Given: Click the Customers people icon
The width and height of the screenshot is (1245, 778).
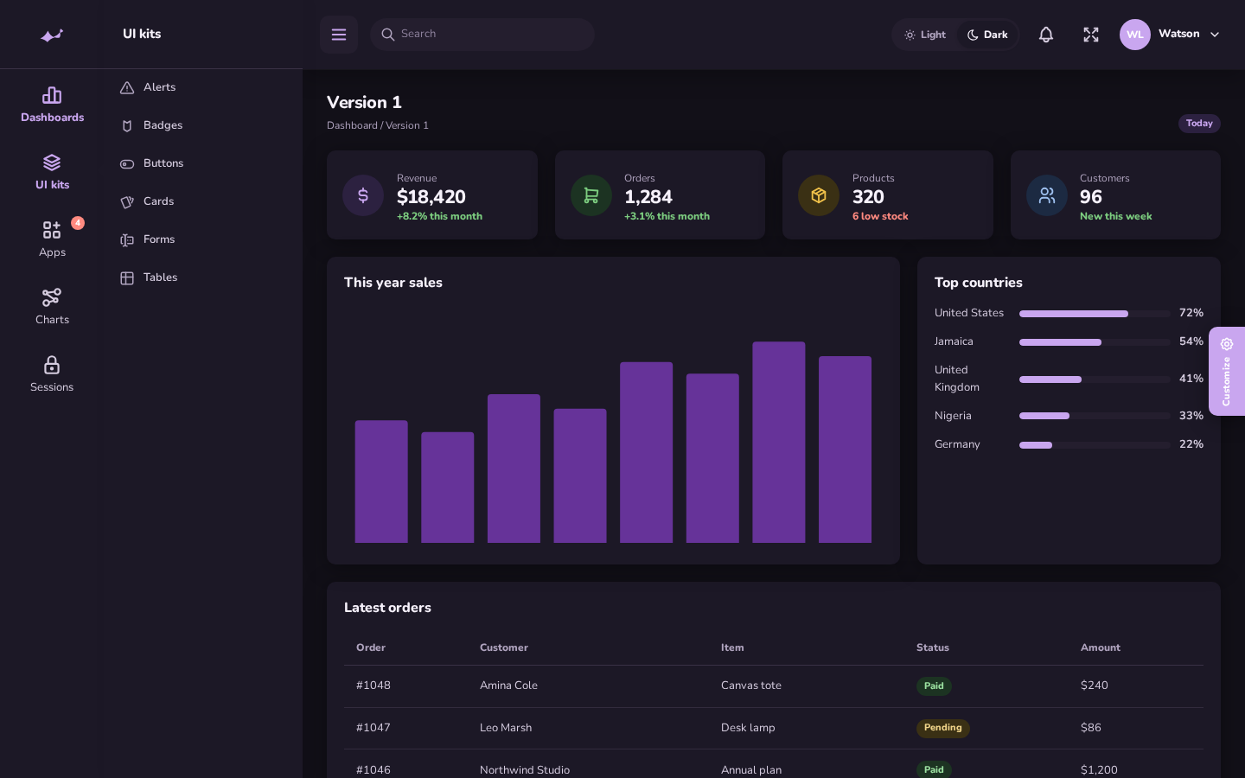Looking at the screenshot, I should coord(1047,195).
